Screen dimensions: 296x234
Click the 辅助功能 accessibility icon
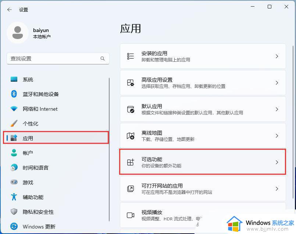coord(14,197)
